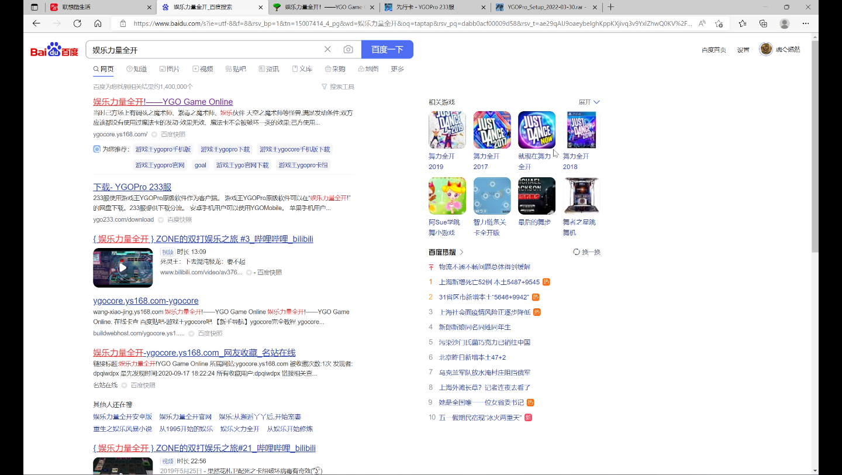Click the page vertical scrollbar thumb
842x475 pixels.
[x=815, y=146]
